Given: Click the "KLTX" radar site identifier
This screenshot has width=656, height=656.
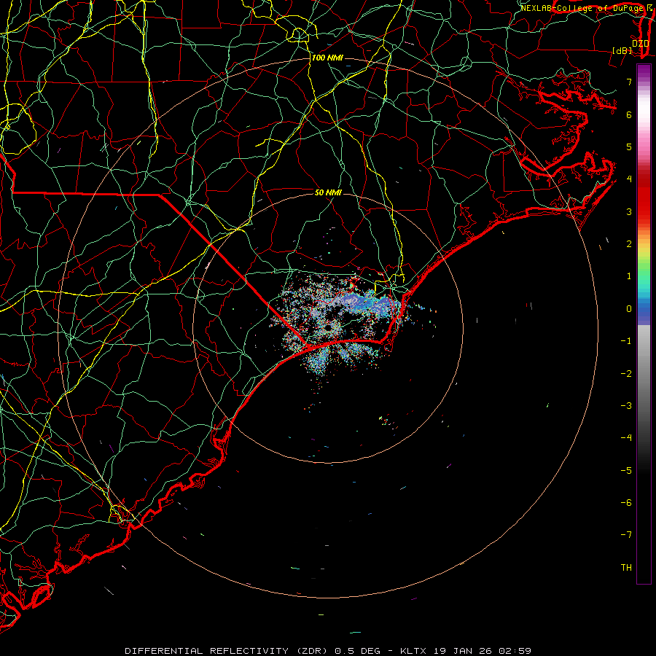Looking at the screenshot, I should [x=413, y=651].
